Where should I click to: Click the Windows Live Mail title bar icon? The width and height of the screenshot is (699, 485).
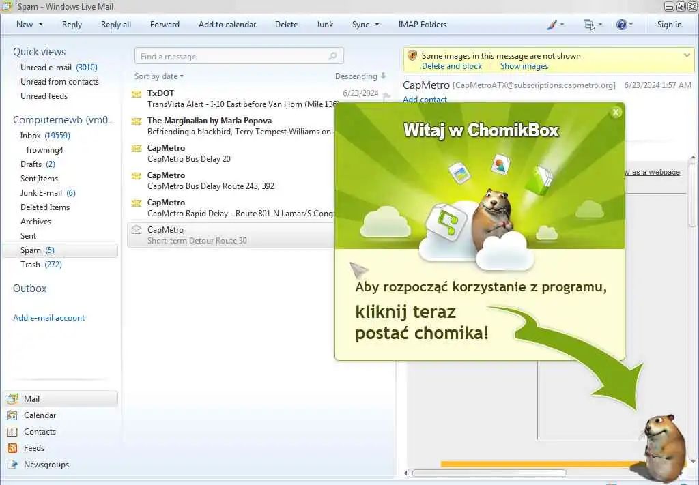pyautogui.click(x=7, y=5)
